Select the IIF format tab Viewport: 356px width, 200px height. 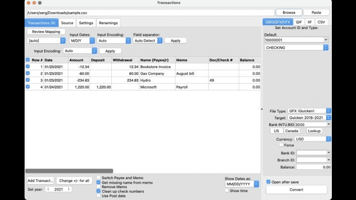[x=310, y=22]
